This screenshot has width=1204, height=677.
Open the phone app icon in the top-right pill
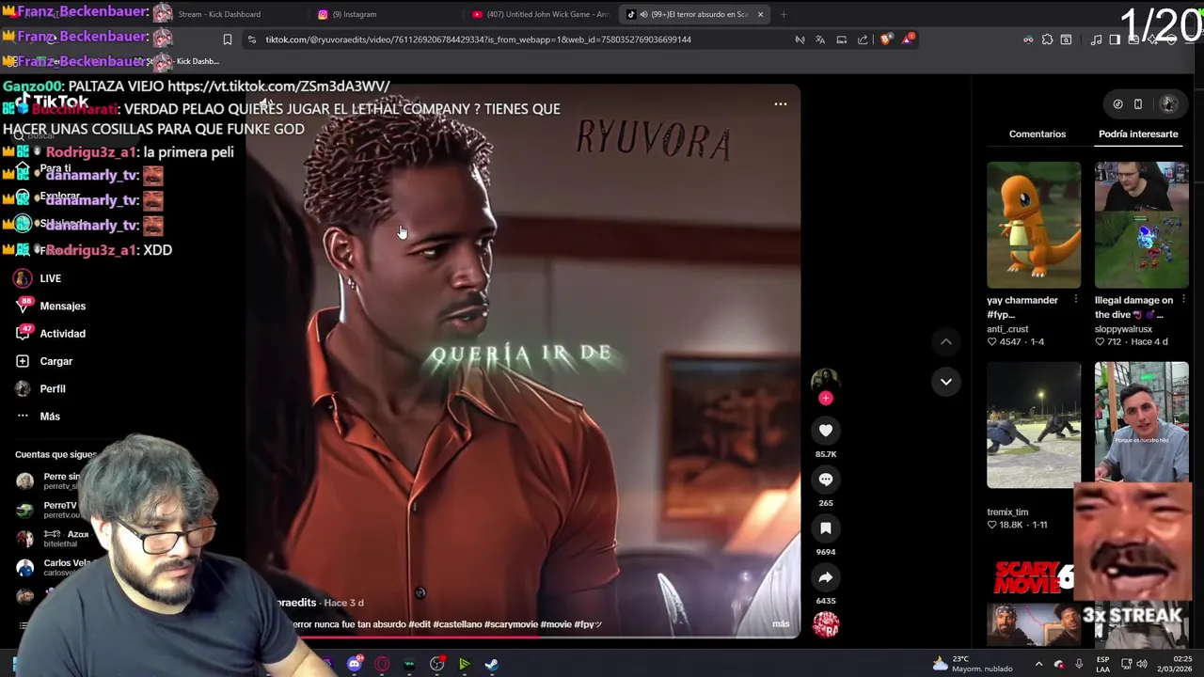coord(1138,104)
